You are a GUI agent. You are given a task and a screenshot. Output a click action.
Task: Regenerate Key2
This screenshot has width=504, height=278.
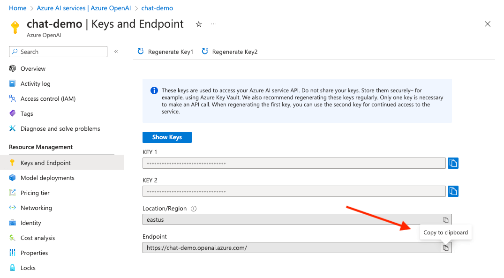click(x=229, y=52)
